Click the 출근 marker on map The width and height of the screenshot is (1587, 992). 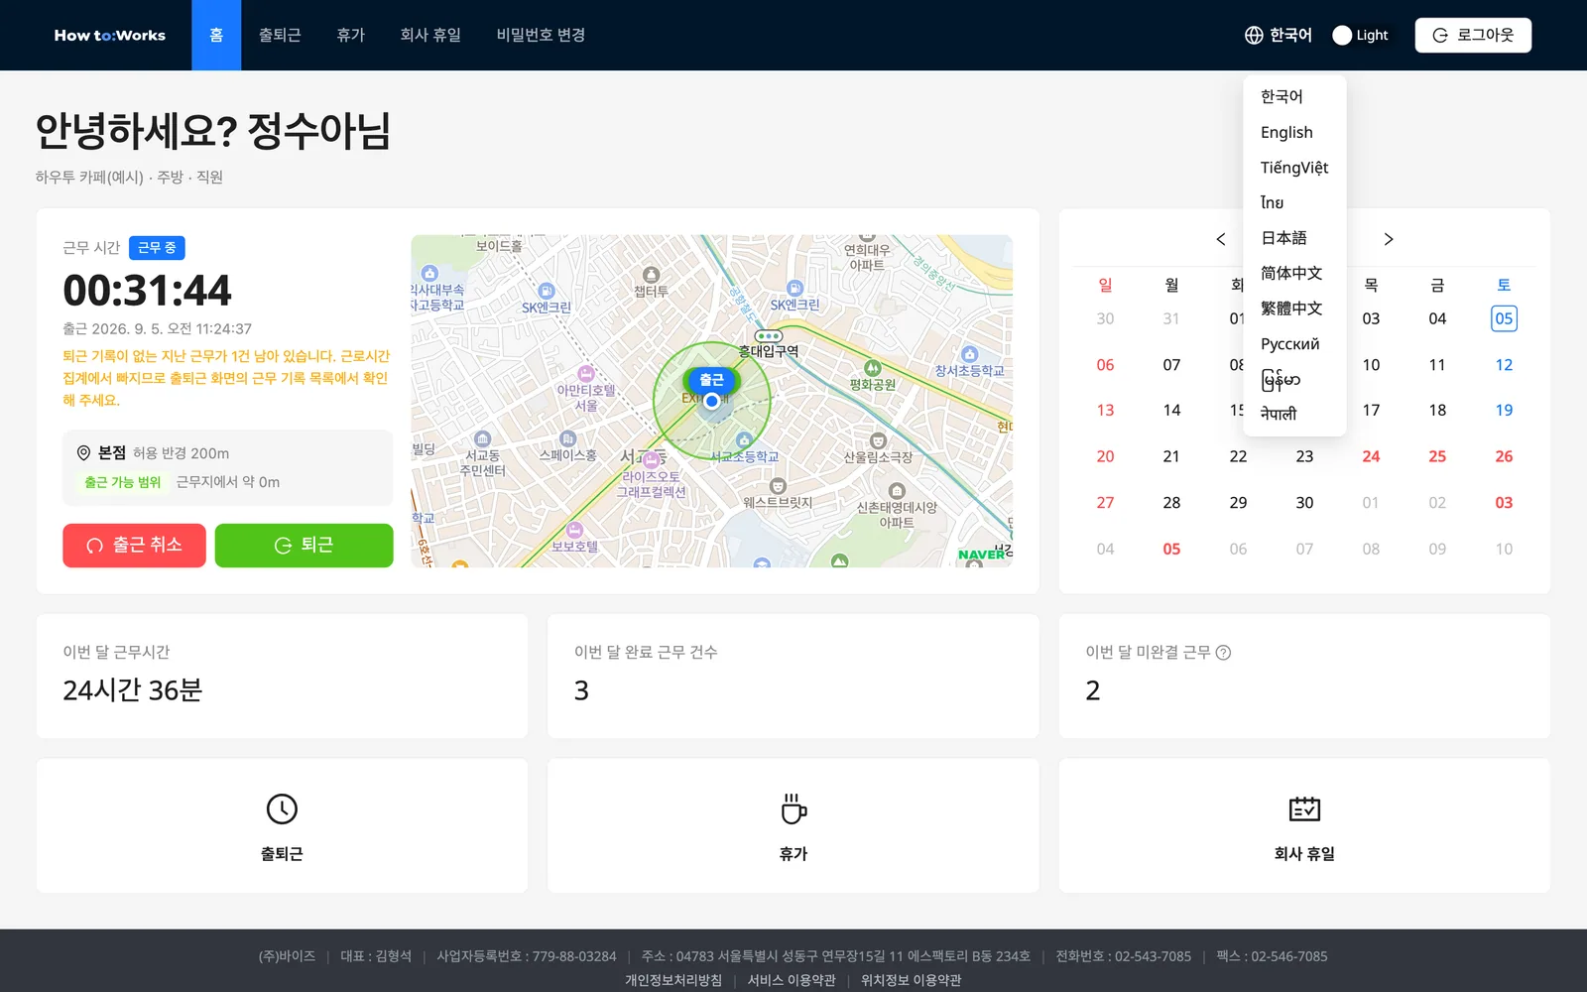point(711,380)
